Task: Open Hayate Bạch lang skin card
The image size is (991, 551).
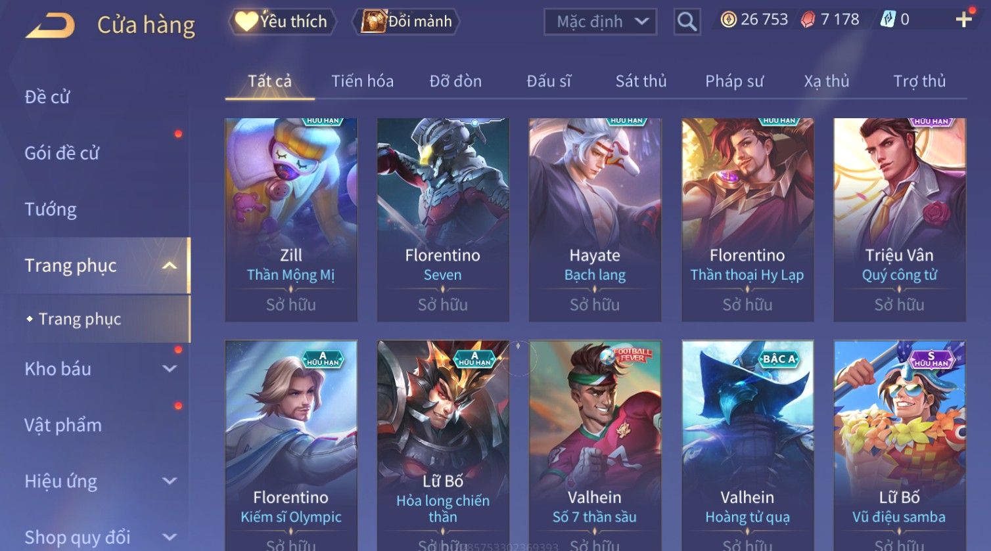Action: pos(595,220)
